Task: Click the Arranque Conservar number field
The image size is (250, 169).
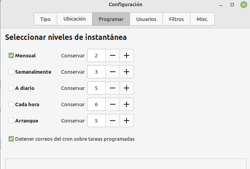Action: pyautogui.click(x=96, y=121)
